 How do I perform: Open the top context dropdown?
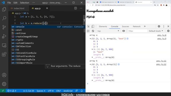point(108,31)
